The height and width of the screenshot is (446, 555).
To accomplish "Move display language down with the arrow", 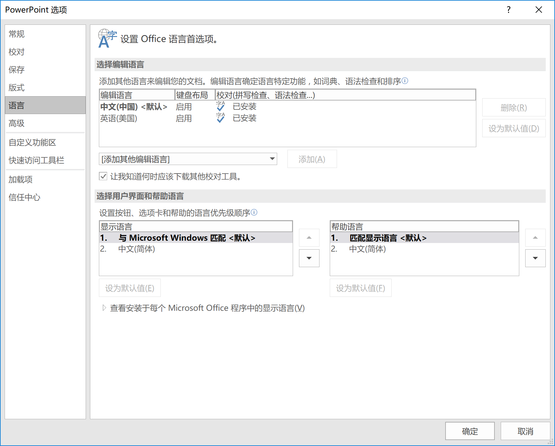I will [309, 258].
